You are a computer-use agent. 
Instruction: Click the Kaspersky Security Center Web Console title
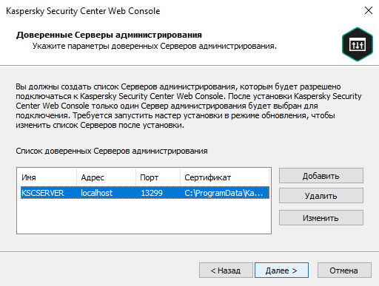pos(83,11)
